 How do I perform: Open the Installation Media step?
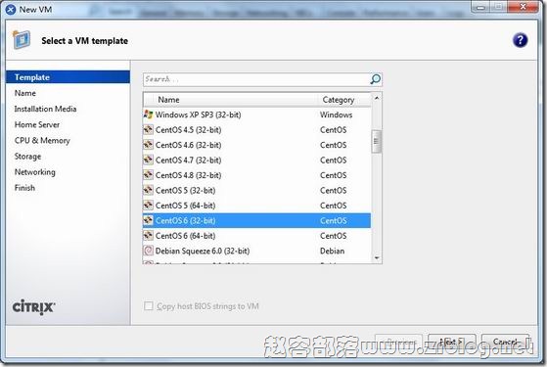coord(45,109)
